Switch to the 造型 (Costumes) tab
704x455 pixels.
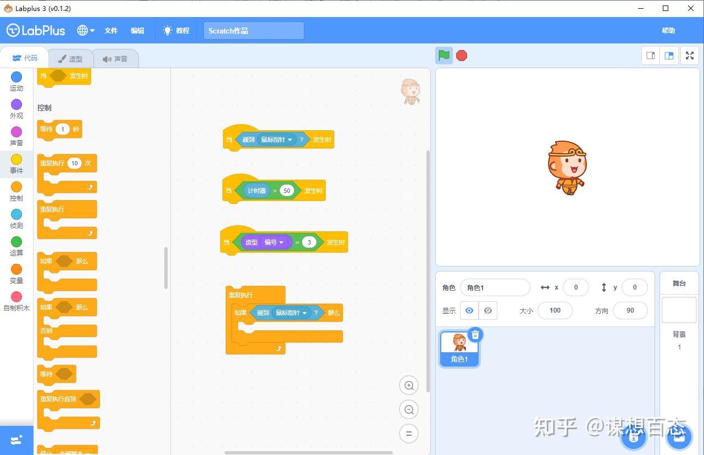[70, 58]
